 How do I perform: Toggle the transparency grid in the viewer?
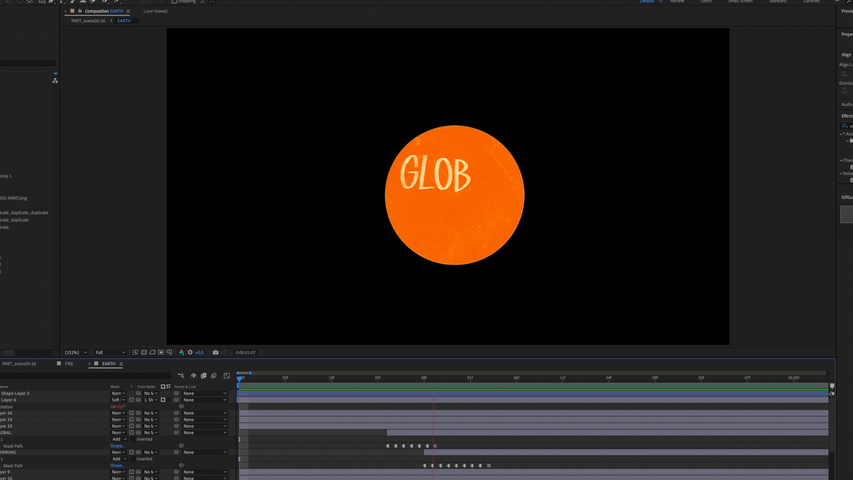click(x=144, y=352)
